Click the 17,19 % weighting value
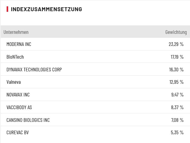The height and width of the screenshot is (143, 190). [x=177, y=57]
